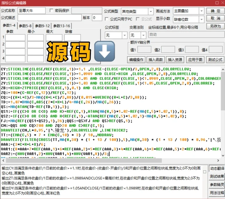Click the 值2 input field
This screenshot has width=225, height=199.
(x=168, y=50)
